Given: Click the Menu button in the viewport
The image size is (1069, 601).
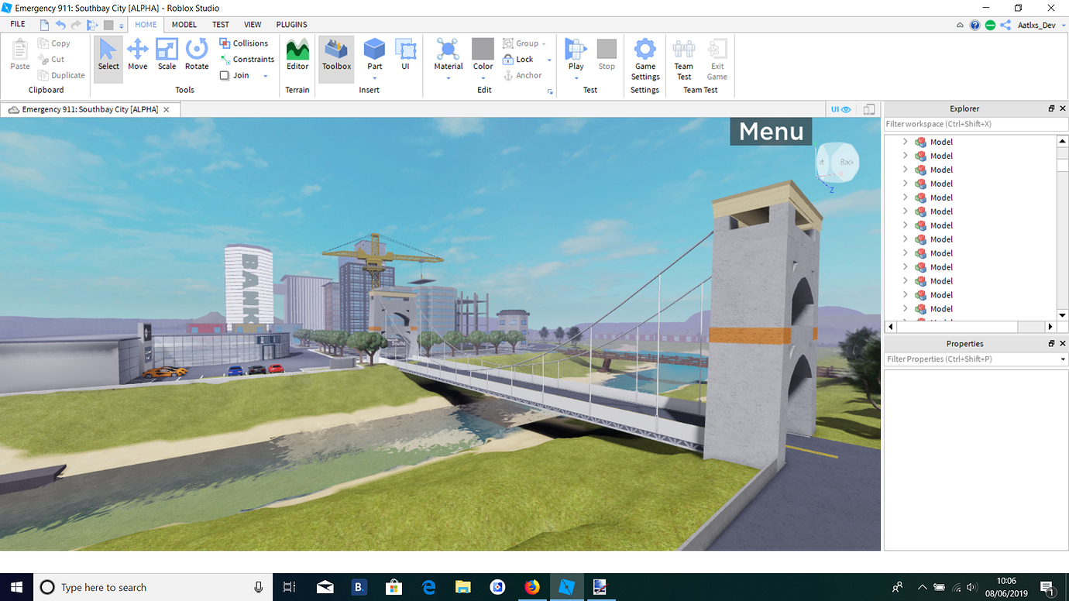Looking at the screenshot, I should tap(770, 132).
